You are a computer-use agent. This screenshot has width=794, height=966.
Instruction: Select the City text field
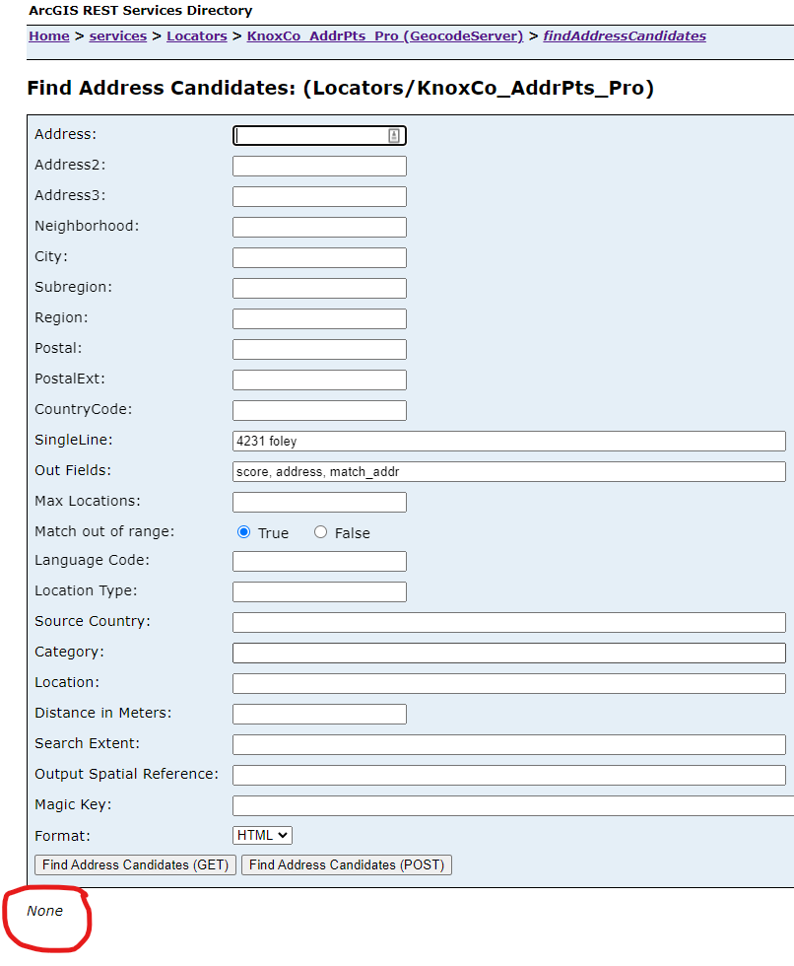point(319,258)
